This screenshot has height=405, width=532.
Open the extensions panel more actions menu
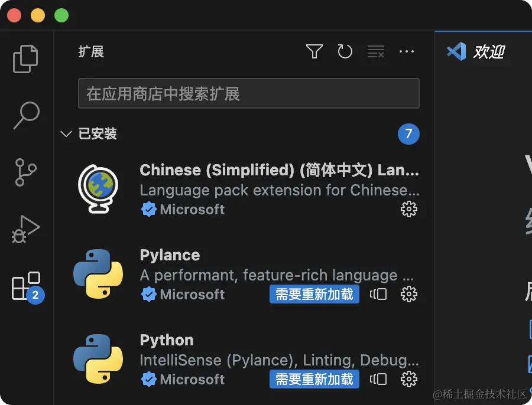[x=407, y=51]
